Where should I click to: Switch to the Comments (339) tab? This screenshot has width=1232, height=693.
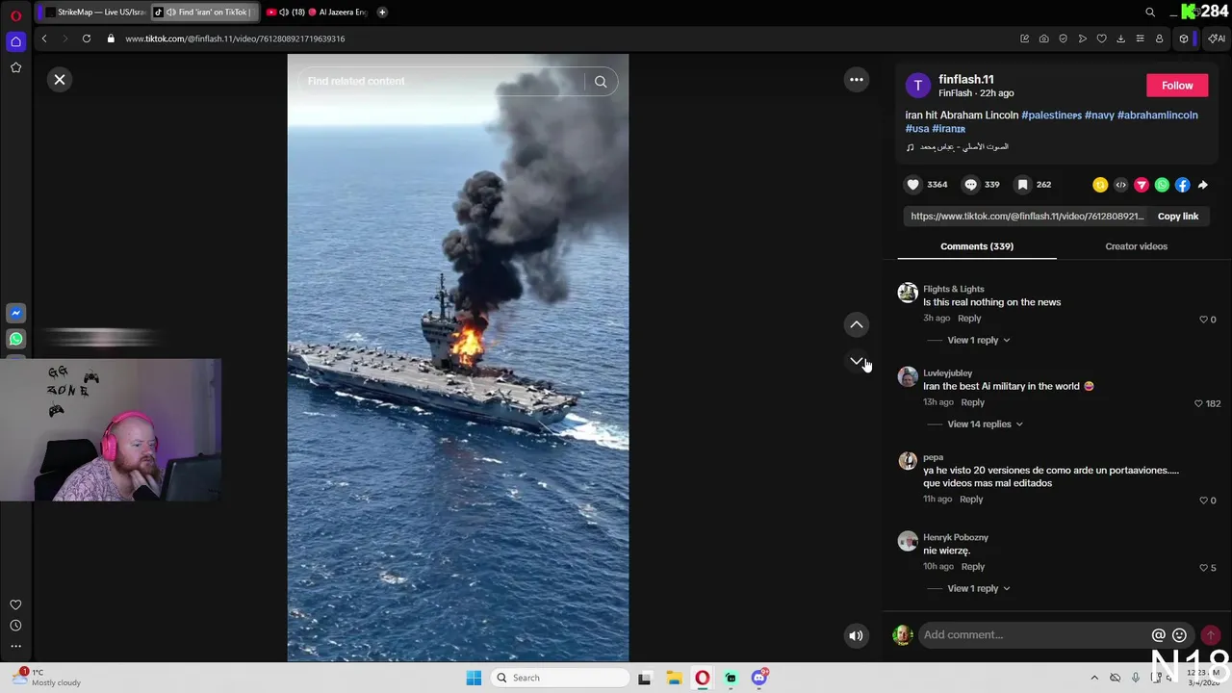[977, 246]
